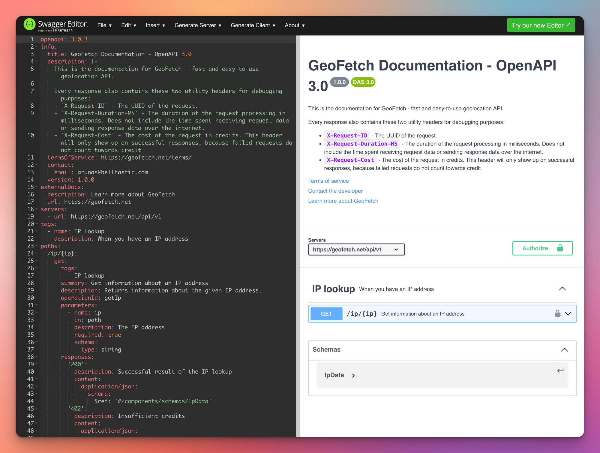Click the X-Request-Duration-MS code label
This screenshot has height=453, width=600.
coord(362,144)
